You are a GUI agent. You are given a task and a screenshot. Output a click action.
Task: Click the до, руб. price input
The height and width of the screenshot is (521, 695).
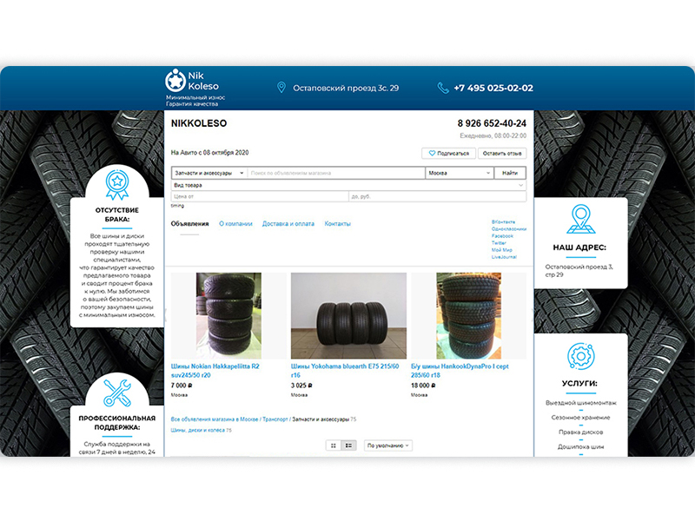pyautogui.click(x=438, y=196)
